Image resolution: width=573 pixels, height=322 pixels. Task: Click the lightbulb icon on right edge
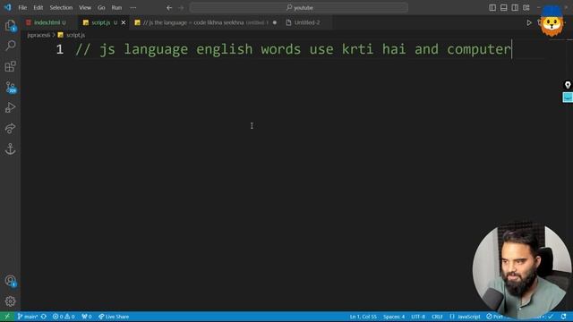pos(568,85)
